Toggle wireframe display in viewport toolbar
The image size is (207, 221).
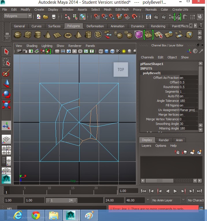click(x=101, y=51)
